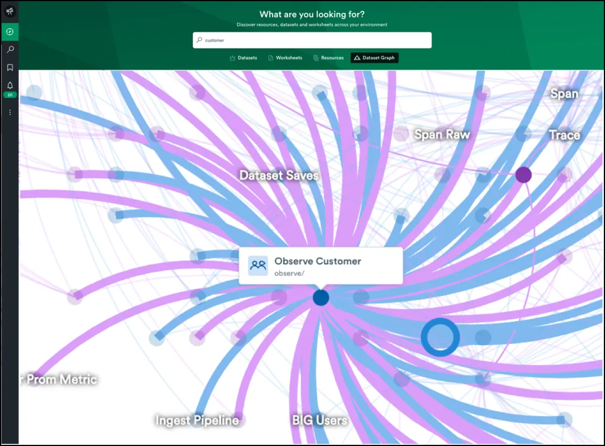Image resolution: width=605 pixels, height=446 pixels.
Task: Select the large blue ring node
Action: pyautogui.click(x=440, y=337)
